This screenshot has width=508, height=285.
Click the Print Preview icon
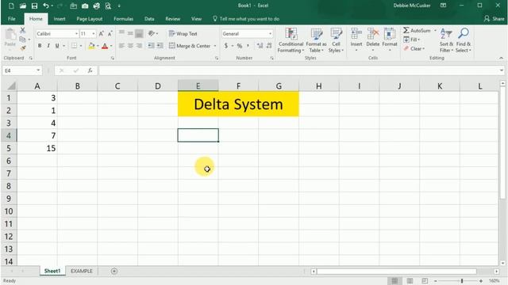(x=108, y=6)
